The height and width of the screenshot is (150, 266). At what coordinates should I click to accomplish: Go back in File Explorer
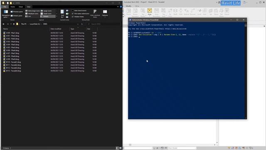(4, 24)
